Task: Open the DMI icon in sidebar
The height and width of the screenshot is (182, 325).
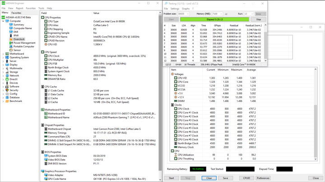Action: click(11, 32)
